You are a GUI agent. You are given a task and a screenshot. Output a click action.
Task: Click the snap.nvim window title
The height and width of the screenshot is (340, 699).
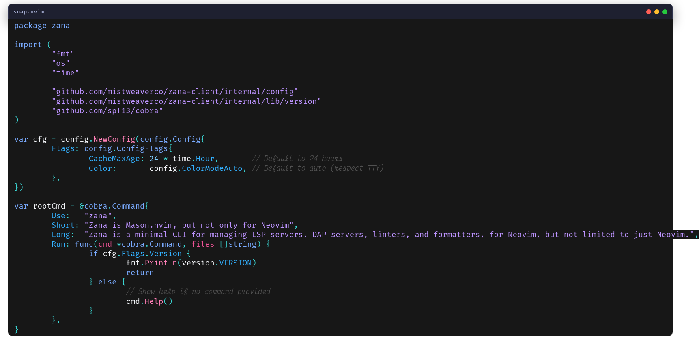coord(28,12)
